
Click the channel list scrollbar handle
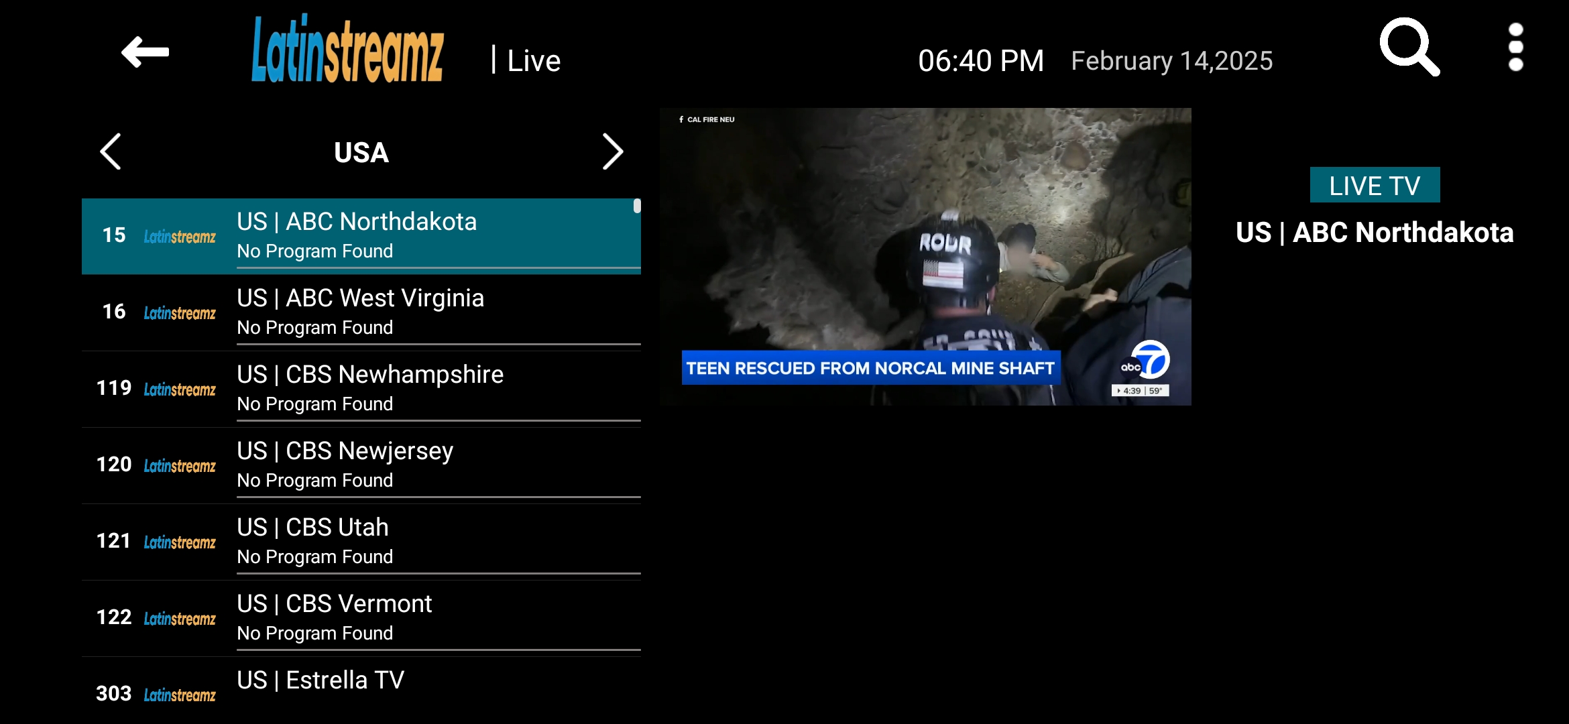click(x=637, y=206)
